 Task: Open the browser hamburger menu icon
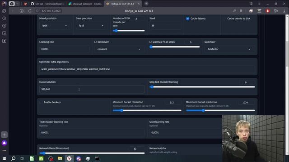pyautogui.click(x=259, y=4)
